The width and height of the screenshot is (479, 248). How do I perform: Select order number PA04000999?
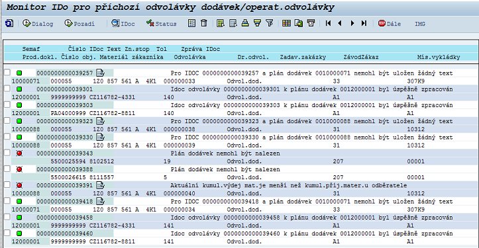(68, 113)
